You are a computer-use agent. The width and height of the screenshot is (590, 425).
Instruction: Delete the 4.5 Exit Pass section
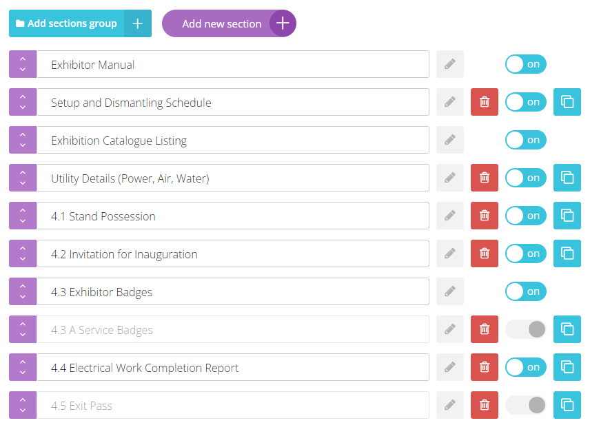pyautogui.click(x=485, y=405)
